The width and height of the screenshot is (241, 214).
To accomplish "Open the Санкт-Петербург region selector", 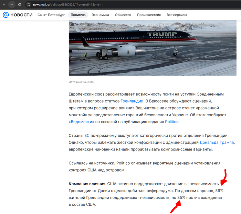I will click(51, 15).
